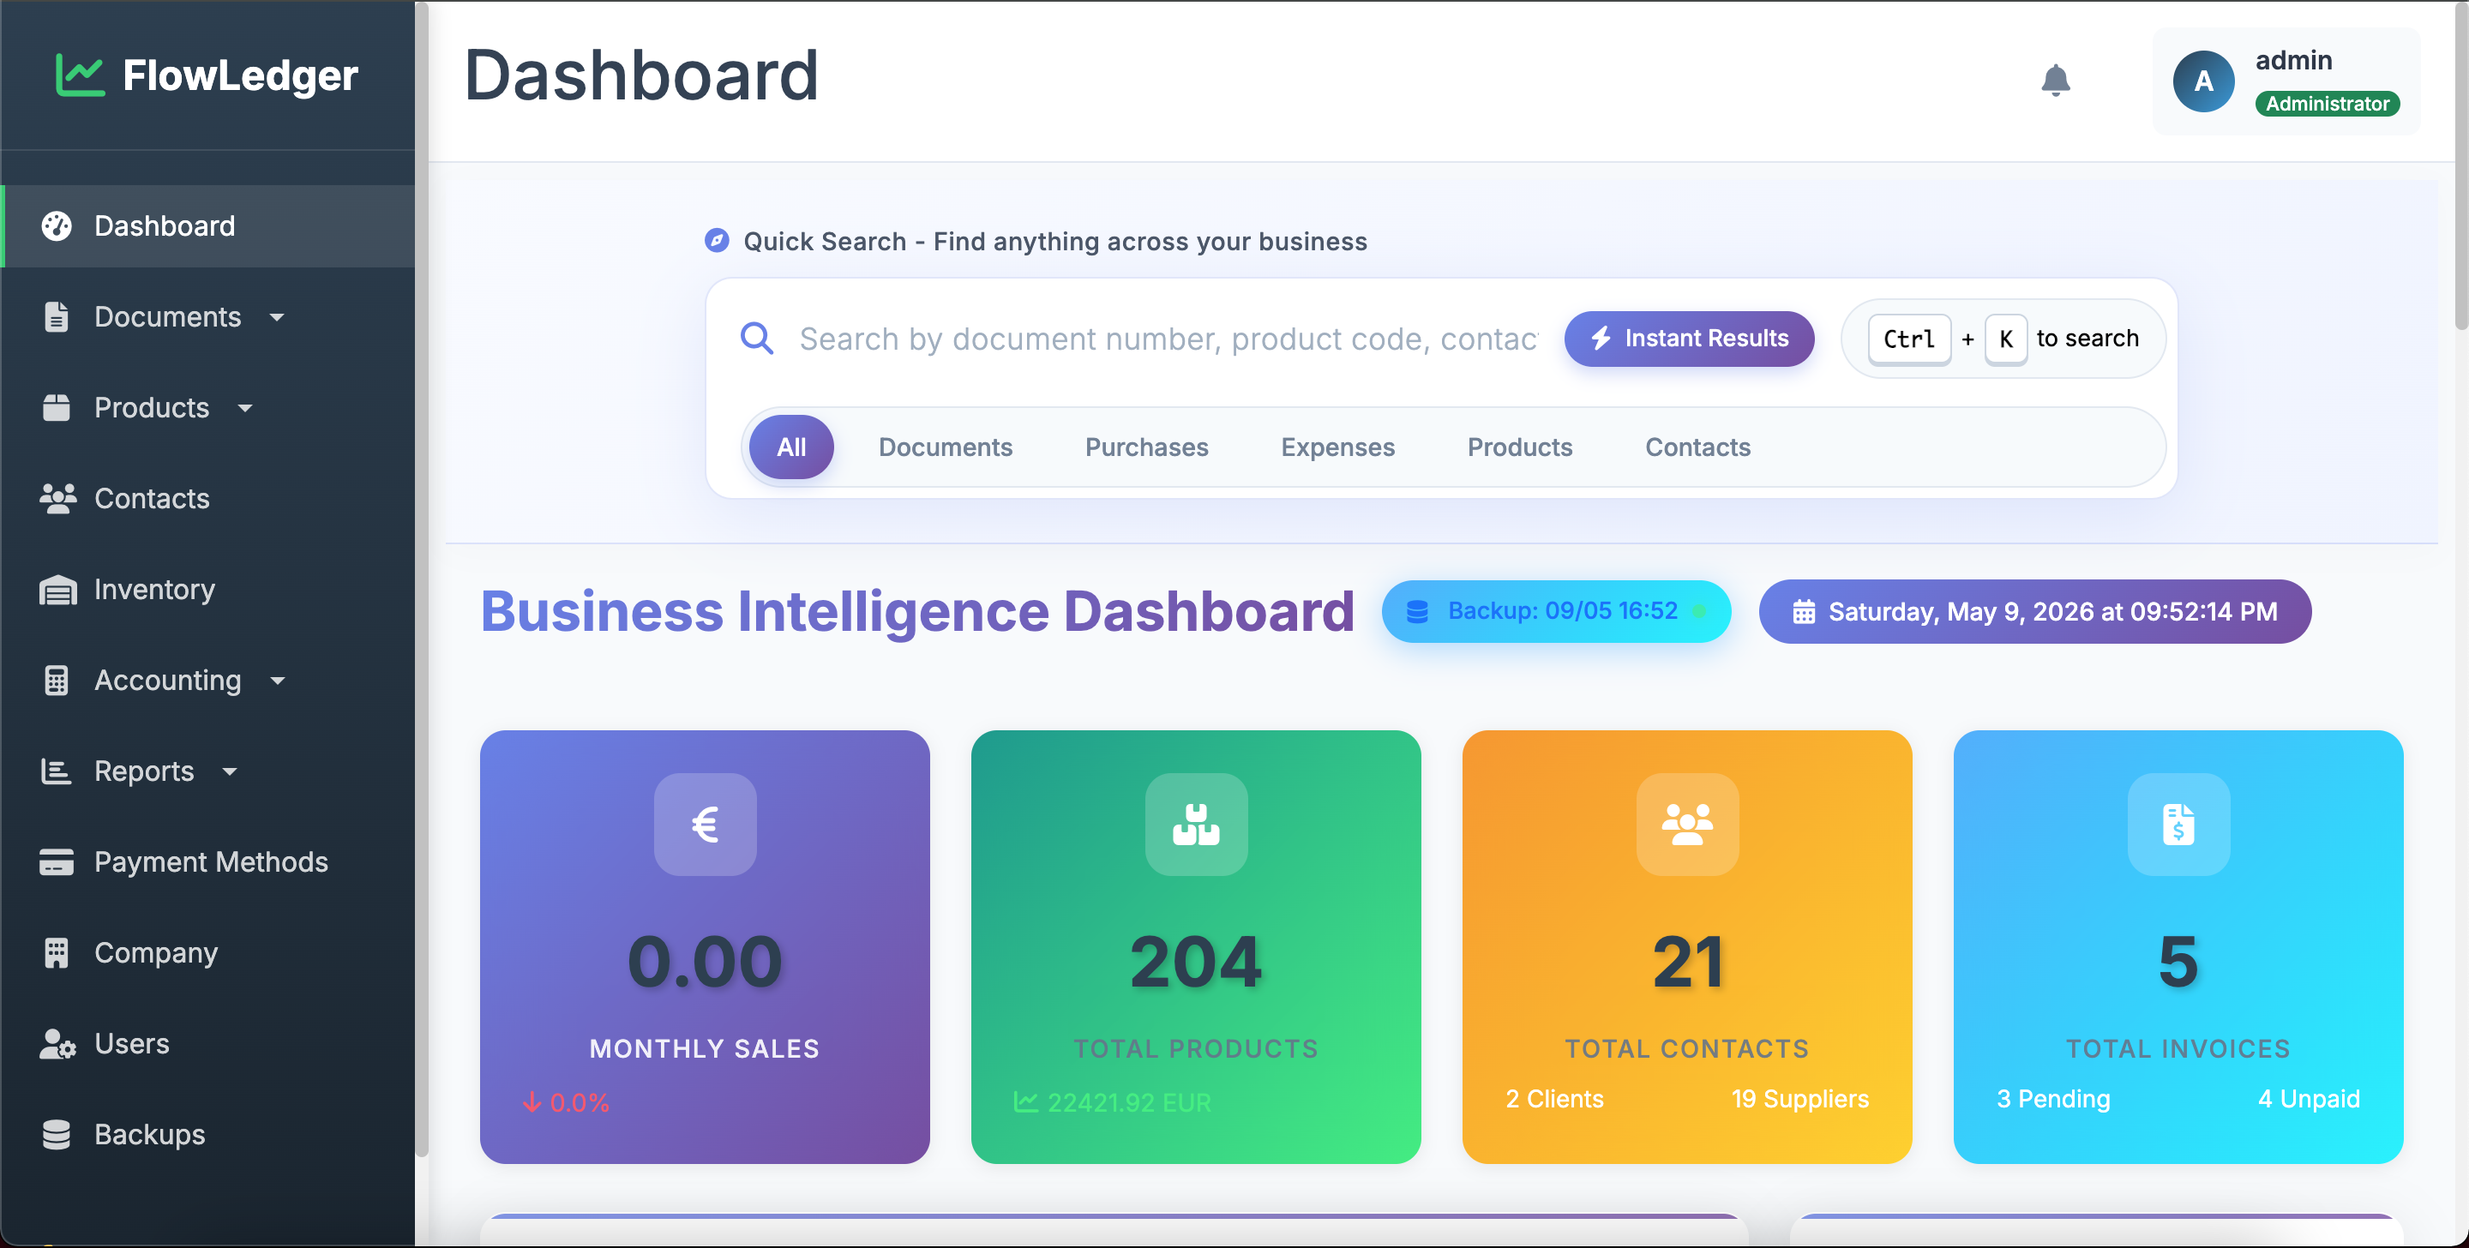Image resolution: width=2469 pixels, height=1248 pixels.
Task: Click '3 Pending' on invoices card
Action: tap(2053, 1100)
